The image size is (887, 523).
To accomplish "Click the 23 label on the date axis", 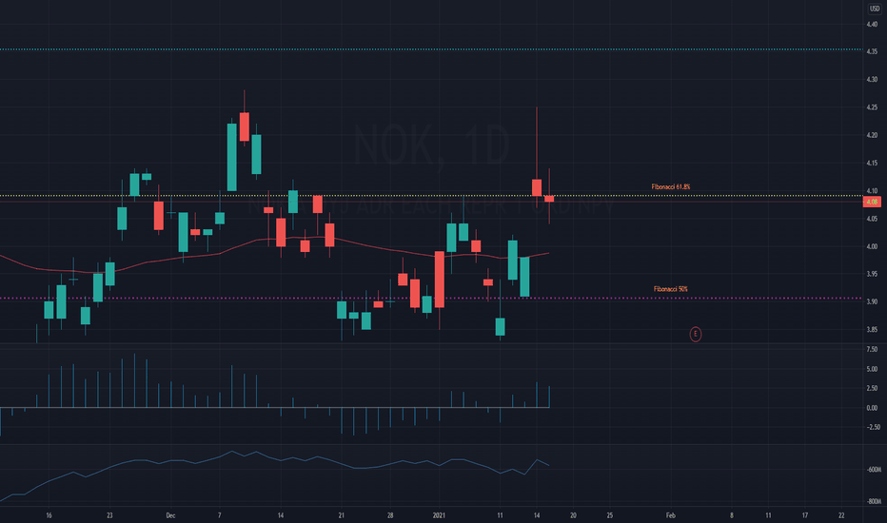I will point(109,515).
